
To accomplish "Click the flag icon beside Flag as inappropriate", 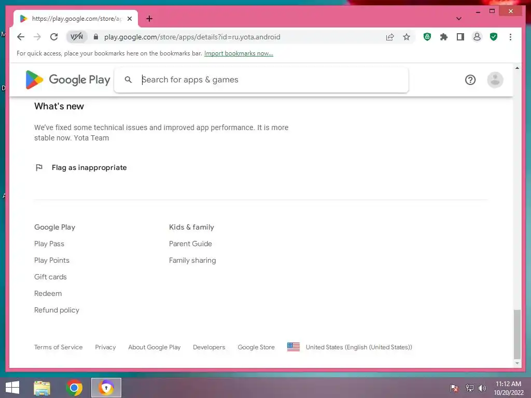I will pos(39,167).
